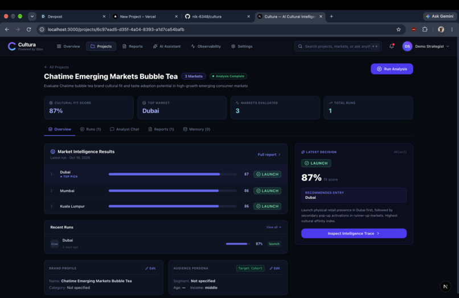Viewport: 459px width, 298px height.
Task: Click Mumbai's fit score progress bar
Action: pyautogui.click(x=172, y=191)
